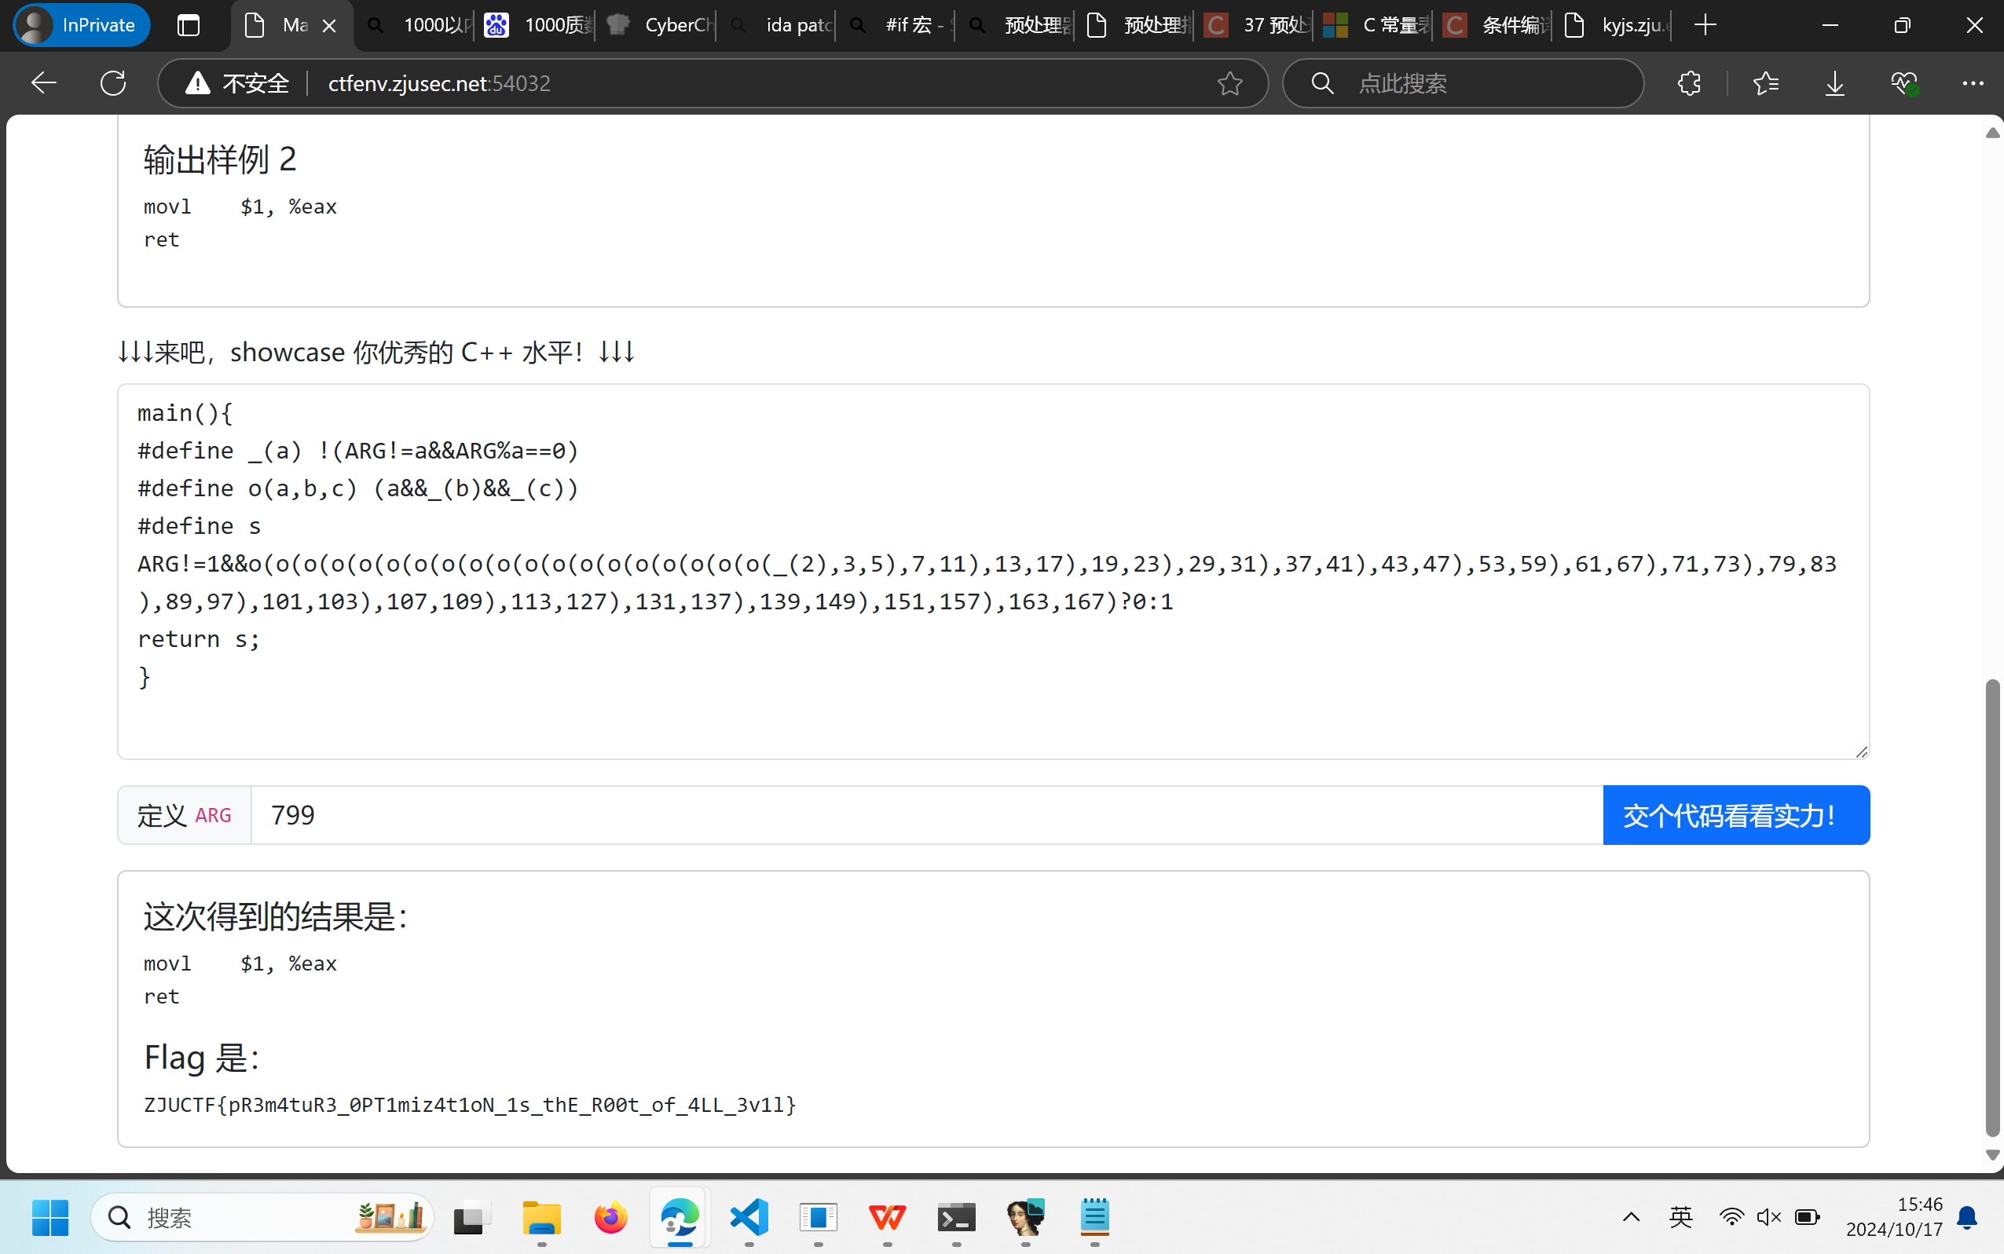
Task: Add page to favorites star icon
Action: point(1229,83)
